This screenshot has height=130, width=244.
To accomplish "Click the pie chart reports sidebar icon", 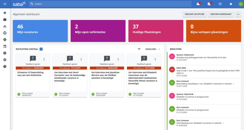I will coord(5,53).
